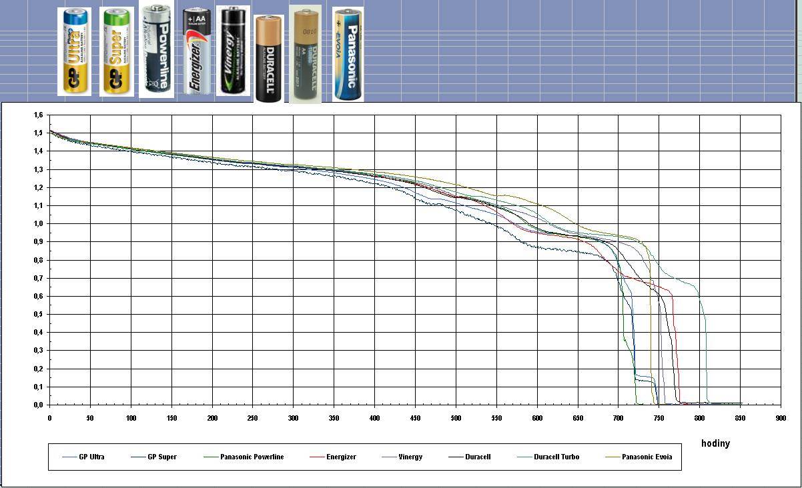802x488 pixels.
Task: Click the 500 hours axis label
Action: [456, 418]
